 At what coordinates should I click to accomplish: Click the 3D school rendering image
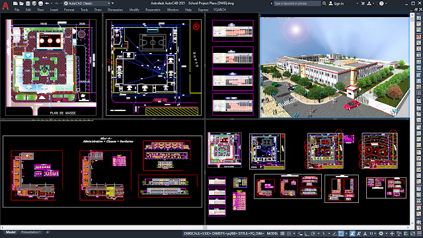334,67
